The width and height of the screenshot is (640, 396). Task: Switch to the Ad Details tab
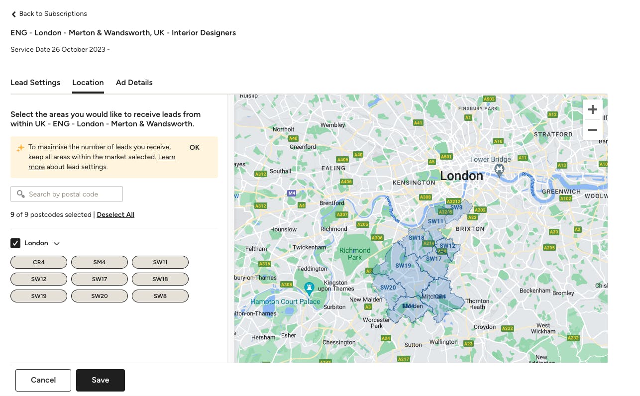point(134,83)
